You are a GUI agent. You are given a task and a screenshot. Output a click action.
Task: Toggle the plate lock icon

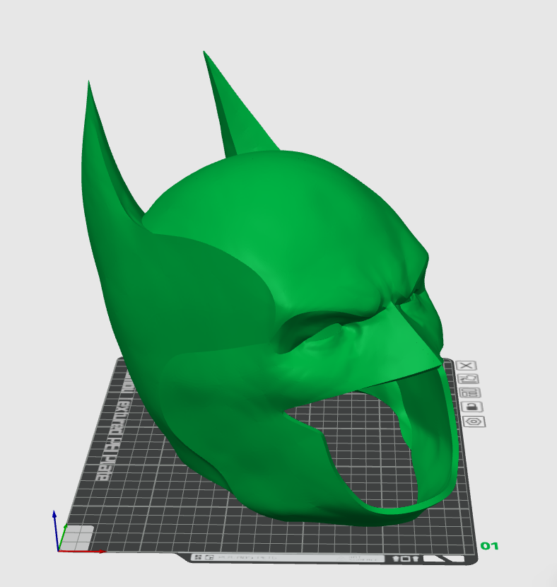pyautogui.click(x=472, y=407)
